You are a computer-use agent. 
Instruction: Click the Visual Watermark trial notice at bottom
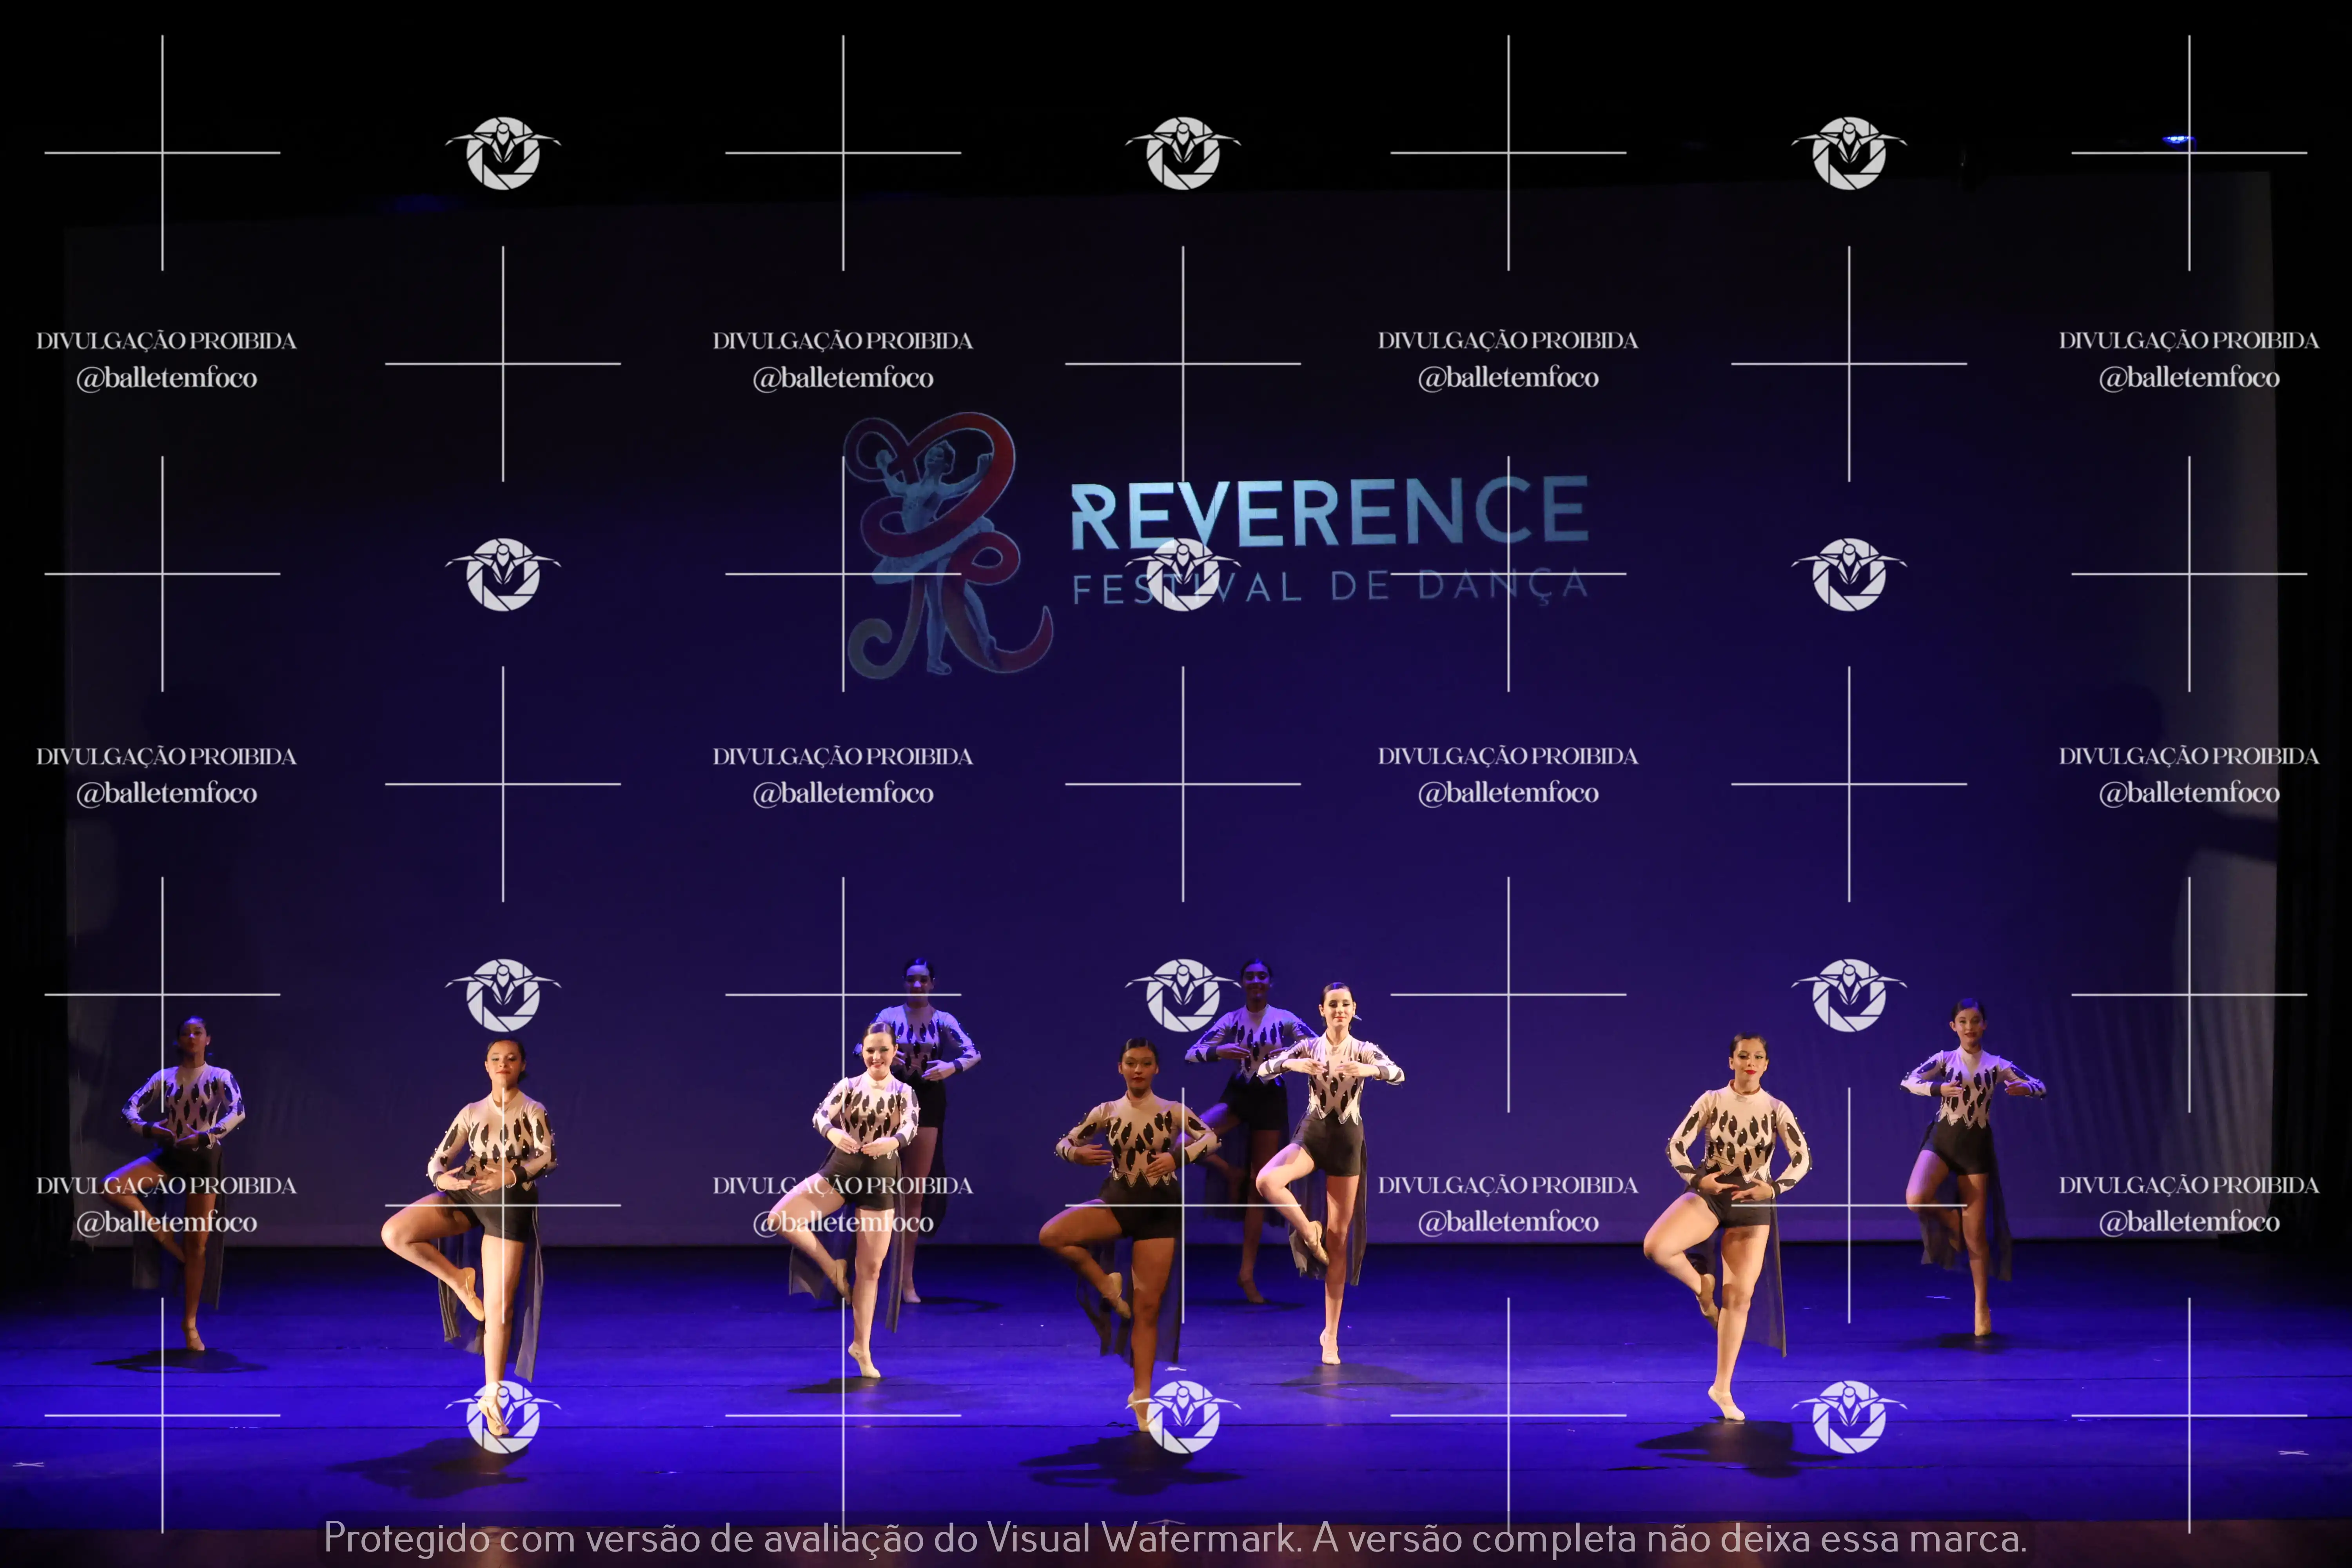tap(1175, 1538)
